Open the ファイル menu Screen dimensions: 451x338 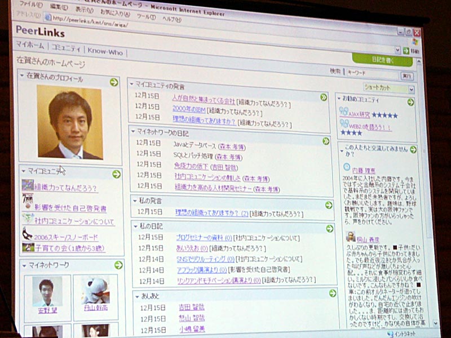(x=31, y=4)
